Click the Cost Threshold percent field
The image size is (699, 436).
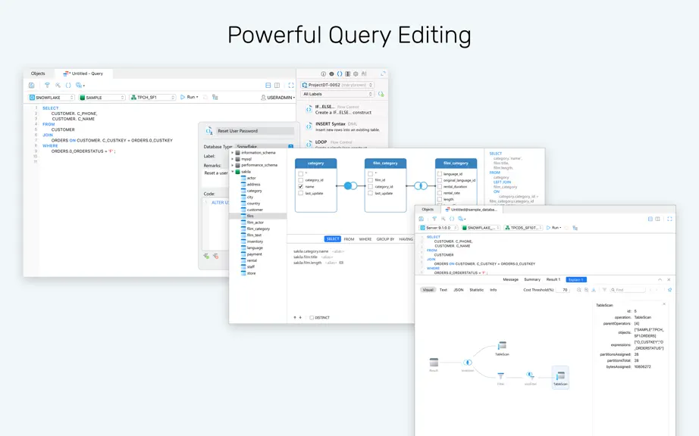coord(564,290)
